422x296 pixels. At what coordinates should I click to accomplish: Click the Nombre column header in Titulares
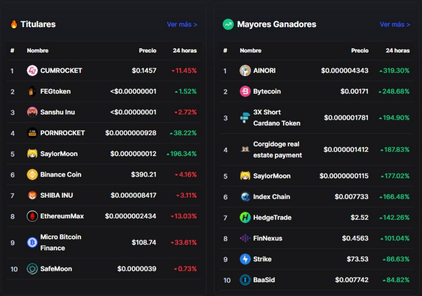pyautogui.click(x=38, y=50)
